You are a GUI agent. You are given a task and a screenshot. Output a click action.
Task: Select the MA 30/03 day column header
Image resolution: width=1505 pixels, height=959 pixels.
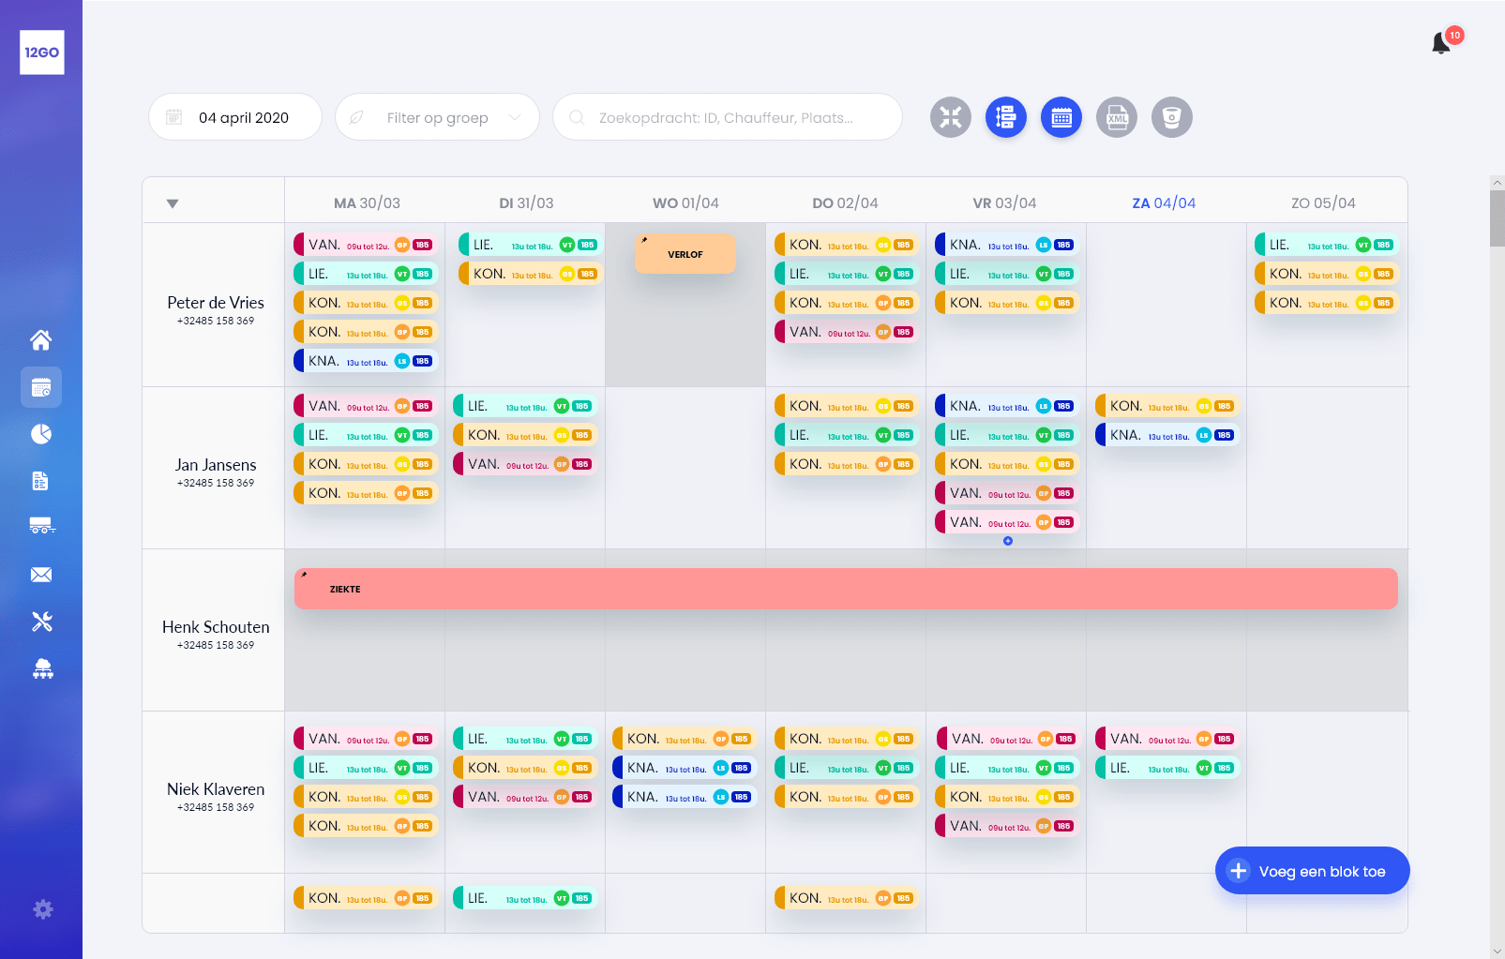pos(367,202)
